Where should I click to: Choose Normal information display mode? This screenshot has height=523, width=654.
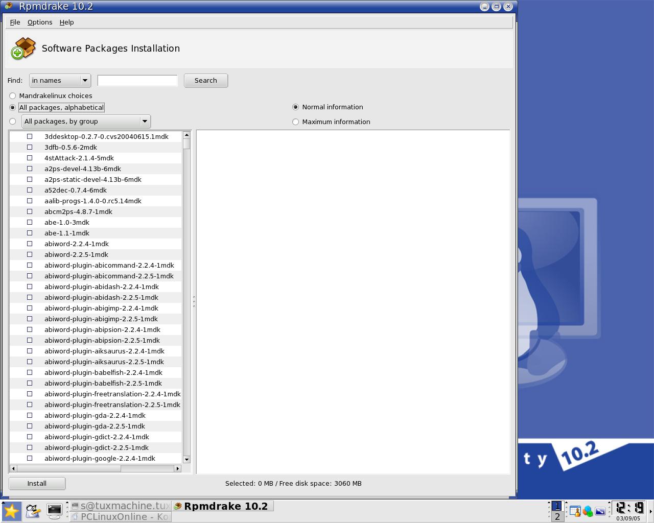coord(295,107)
